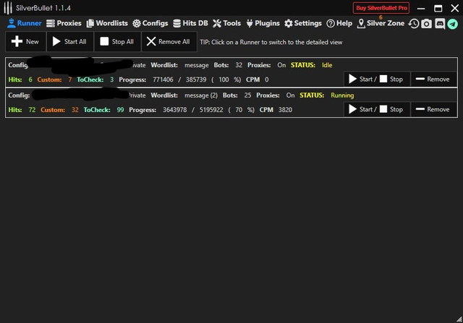
Task: Click the Bots value 25
Action: (247, 95)
